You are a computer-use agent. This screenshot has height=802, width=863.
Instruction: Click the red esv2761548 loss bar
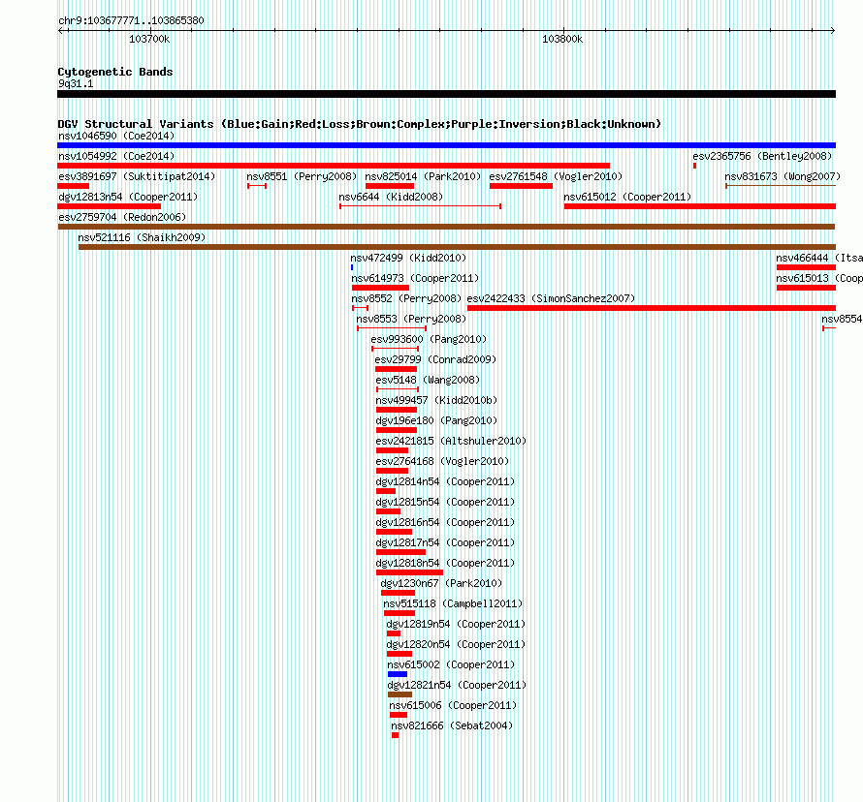[521, 186]
